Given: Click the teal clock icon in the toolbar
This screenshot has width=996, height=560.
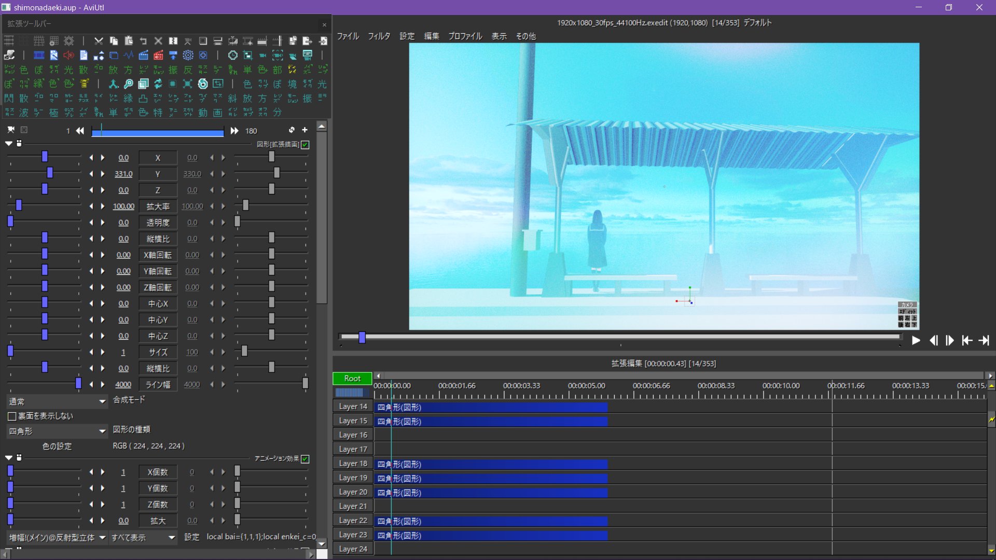Looking at the screenshot, I should click(x=233, y=55).
